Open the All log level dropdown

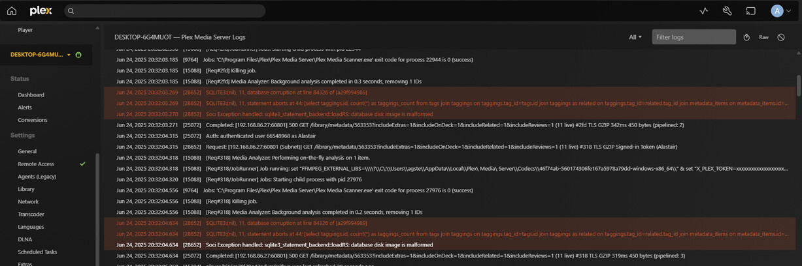(x=635, y=37)
